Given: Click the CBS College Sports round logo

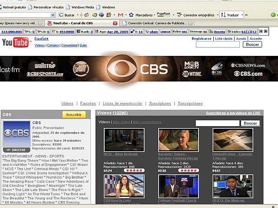Looking at the screenshot, I should 81,69.
